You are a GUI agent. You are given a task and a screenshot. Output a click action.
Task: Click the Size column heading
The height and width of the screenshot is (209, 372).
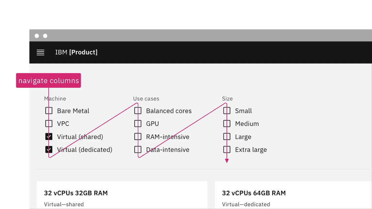point(227,99)
